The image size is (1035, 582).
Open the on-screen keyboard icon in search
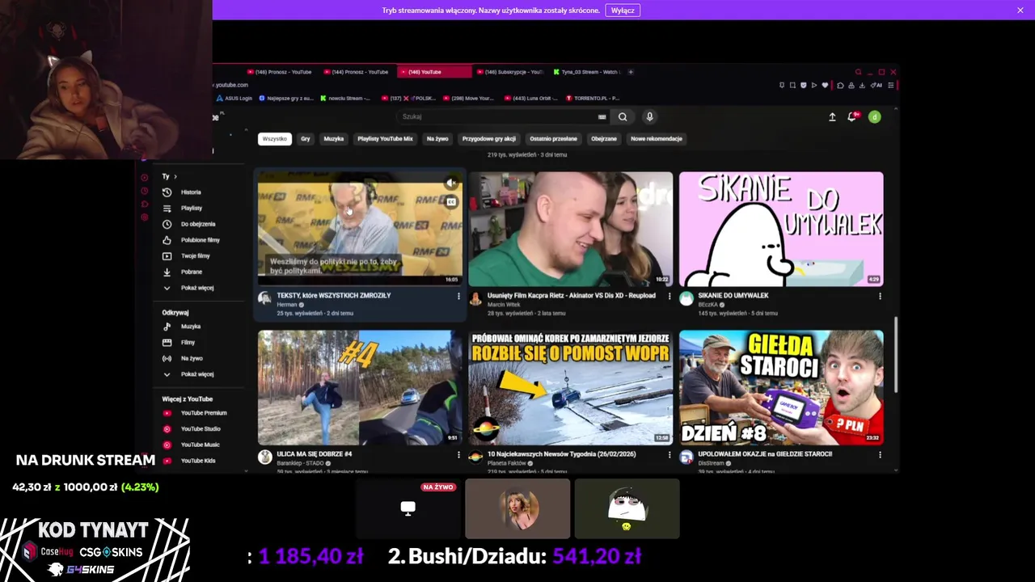(x=602, y=117)
